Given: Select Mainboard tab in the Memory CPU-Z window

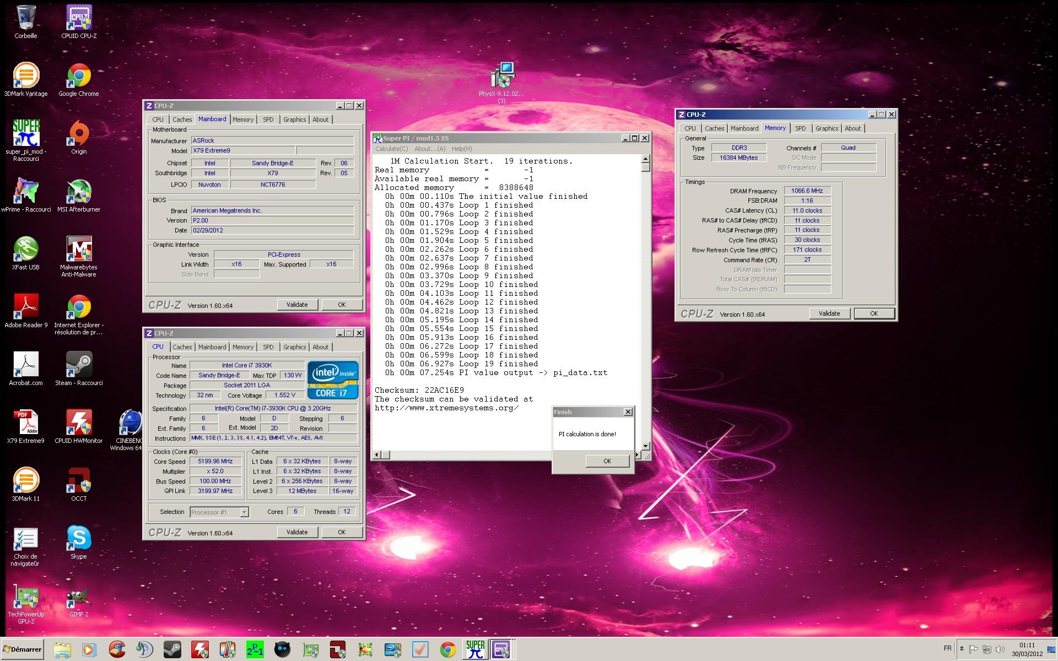Looking at the screenshot, I should 744,128.
